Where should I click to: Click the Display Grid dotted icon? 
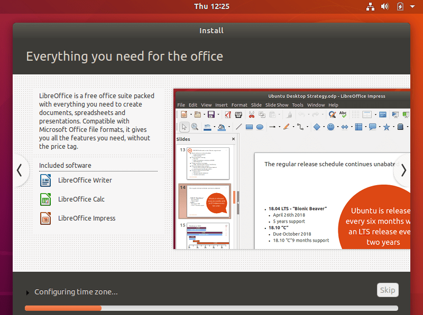(x=355, y=114)
